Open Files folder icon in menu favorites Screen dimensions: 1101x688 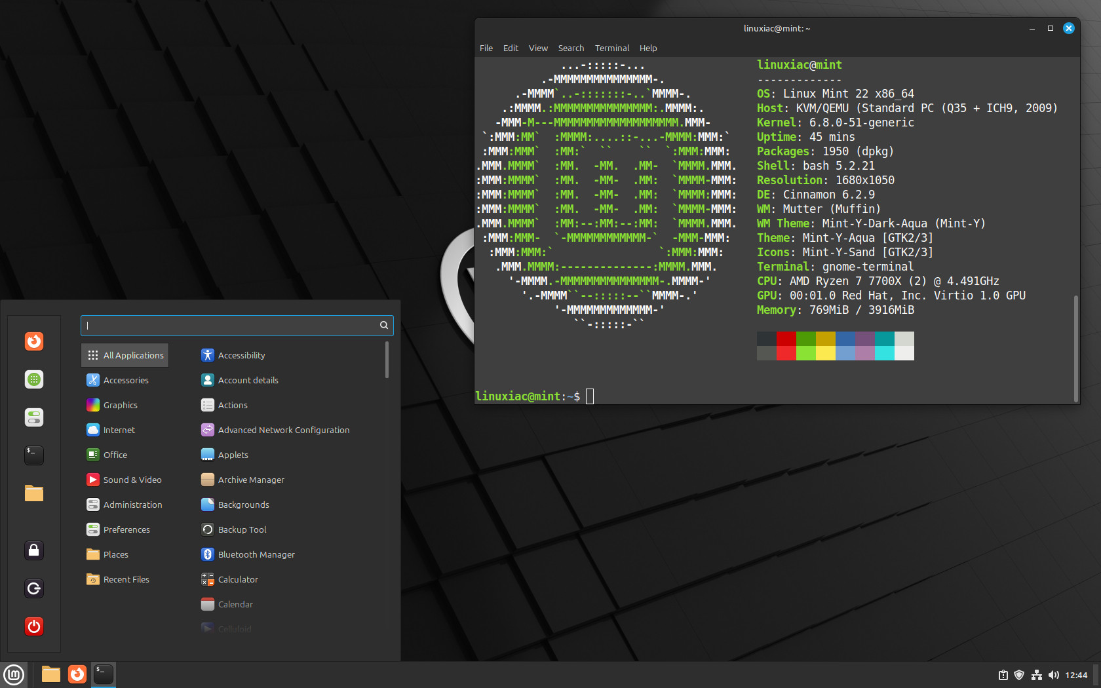[34, 493]
